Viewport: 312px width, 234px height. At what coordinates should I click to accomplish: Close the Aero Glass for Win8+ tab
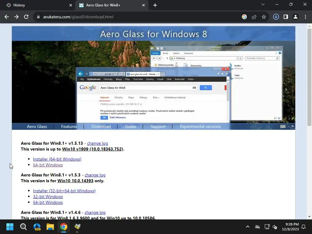pos(144,5)
